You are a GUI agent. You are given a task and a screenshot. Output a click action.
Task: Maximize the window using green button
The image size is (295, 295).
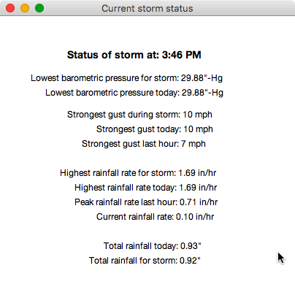click(x=39, y=8)
